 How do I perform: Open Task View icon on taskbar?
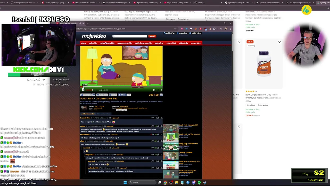pos(160,182)
